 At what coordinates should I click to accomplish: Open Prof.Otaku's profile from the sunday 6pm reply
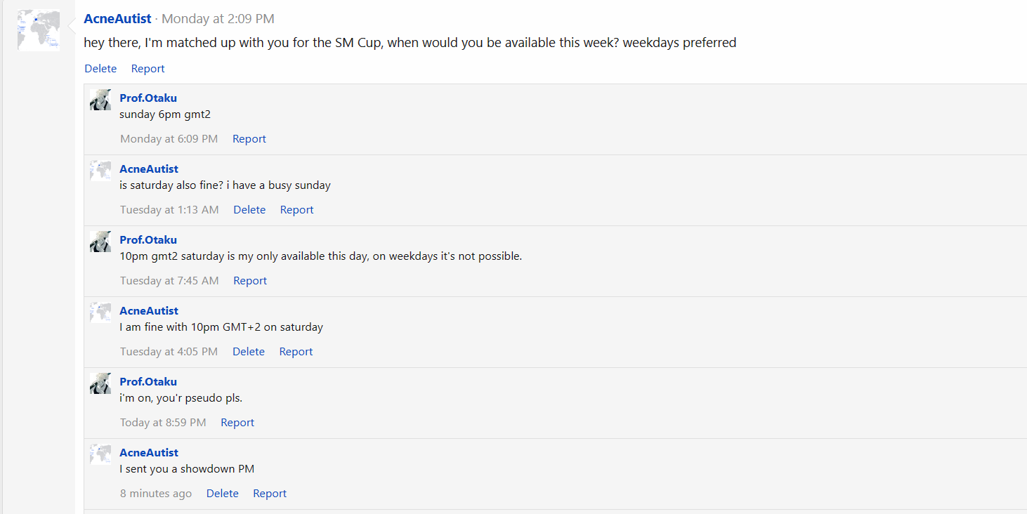pos(148,98)
